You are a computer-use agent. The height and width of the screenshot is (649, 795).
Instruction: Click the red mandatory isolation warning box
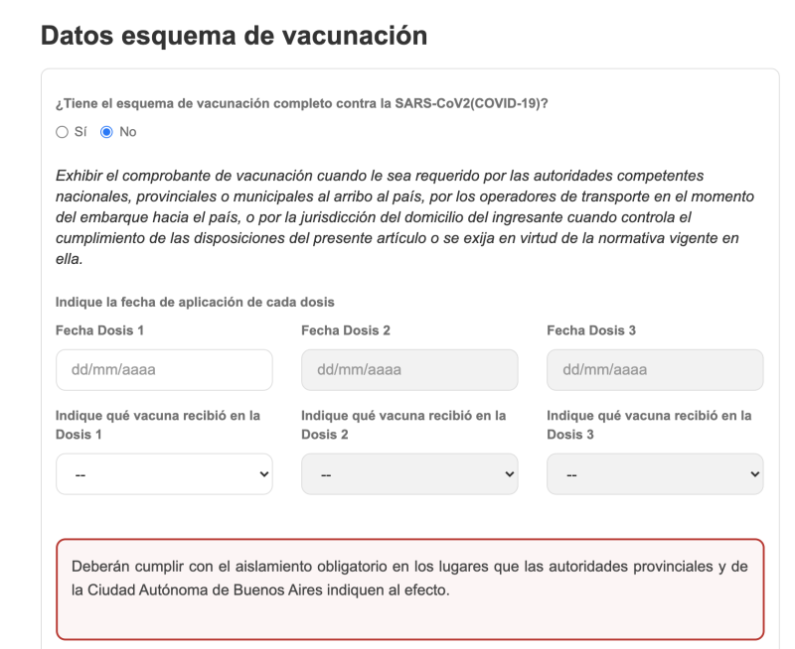[409, 589]
